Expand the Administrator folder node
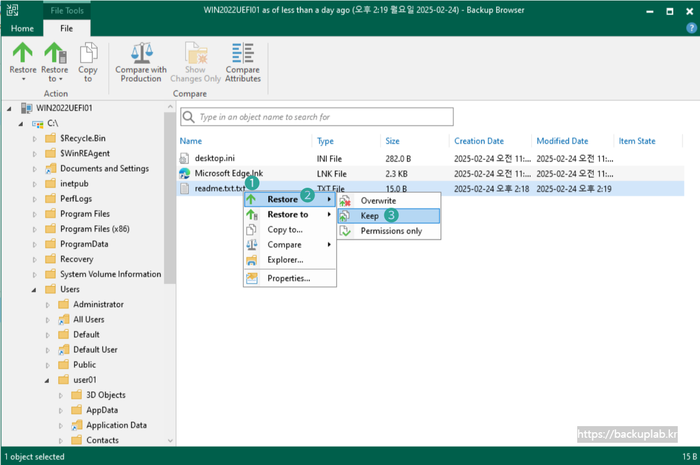 pyautogui.click(x=47, y=304)
